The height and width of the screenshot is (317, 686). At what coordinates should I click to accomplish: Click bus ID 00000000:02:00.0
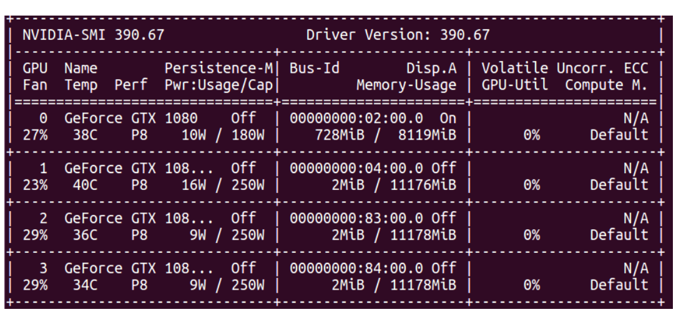(x=356, y=118)
